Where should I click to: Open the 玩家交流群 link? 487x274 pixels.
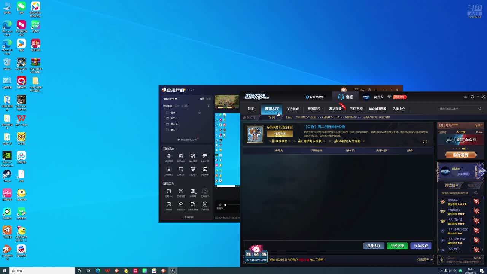coord(315,97)
